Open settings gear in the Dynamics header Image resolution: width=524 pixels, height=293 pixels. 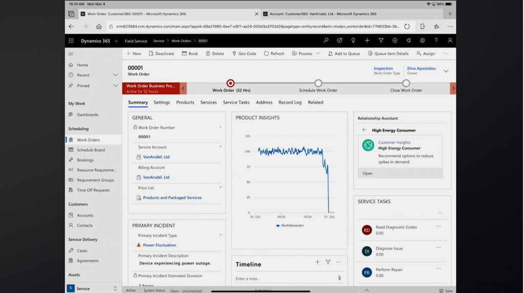(422, 41)
